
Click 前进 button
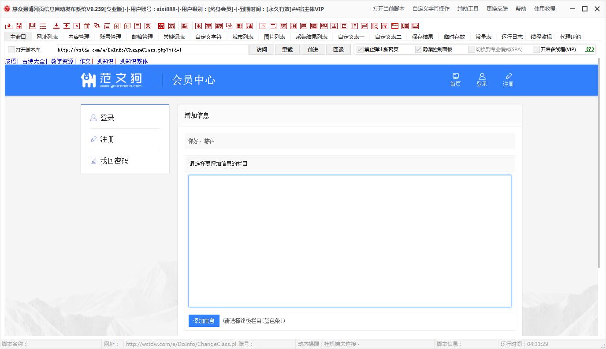[x=313, y=50]
